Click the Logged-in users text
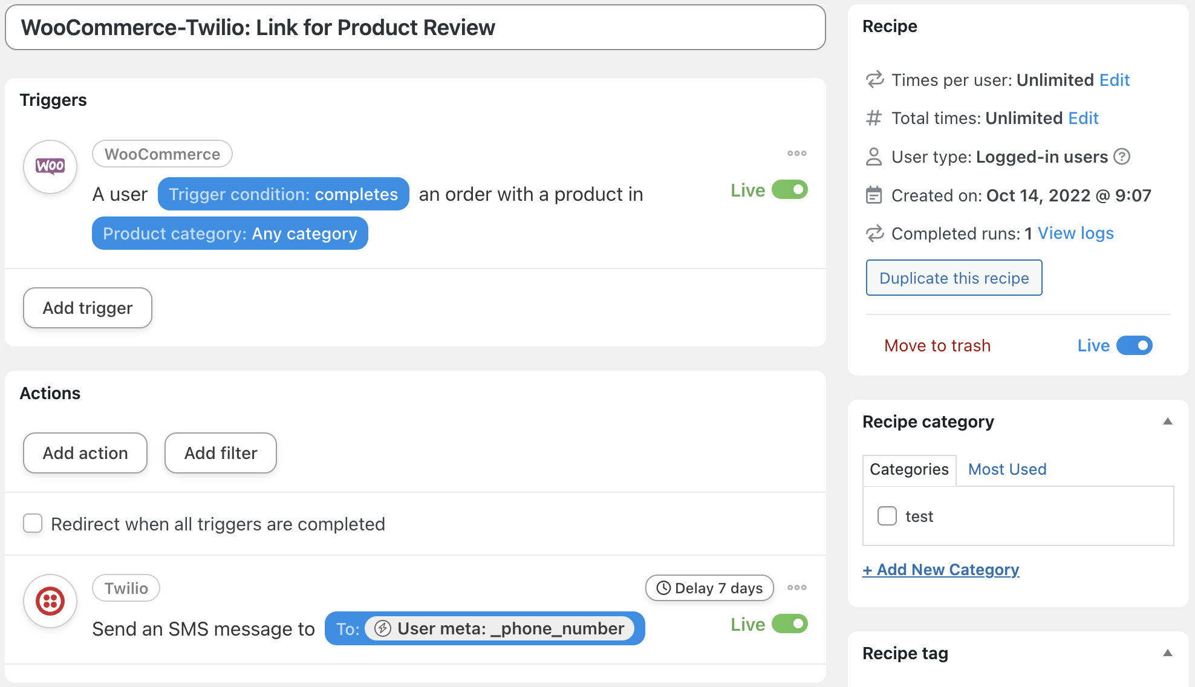The height and width of the screenshot is (687, 1195). (x=1042, y=157)
